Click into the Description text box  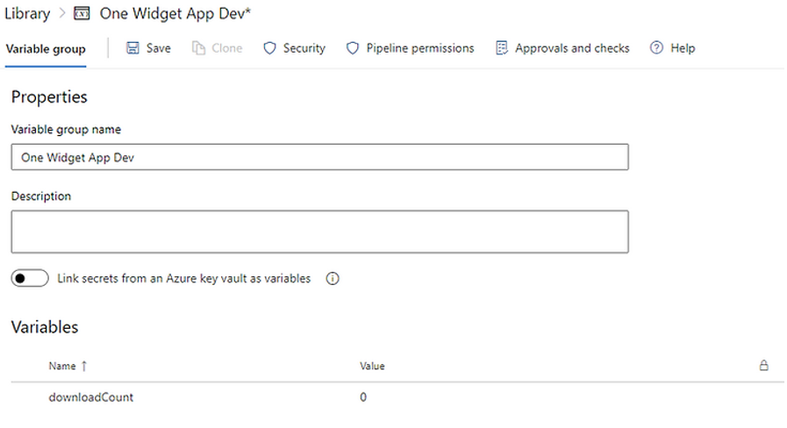[x=319, y=232]
